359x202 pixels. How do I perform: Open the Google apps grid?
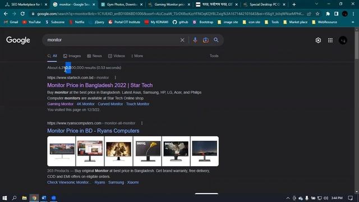[x=330, y=40]
